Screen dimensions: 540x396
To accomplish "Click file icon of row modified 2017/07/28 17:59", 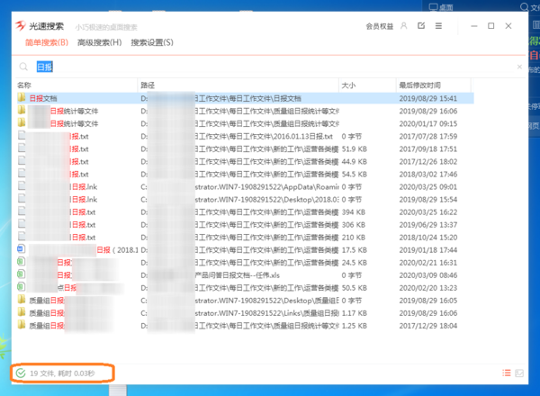I will (x=22, y=136).
